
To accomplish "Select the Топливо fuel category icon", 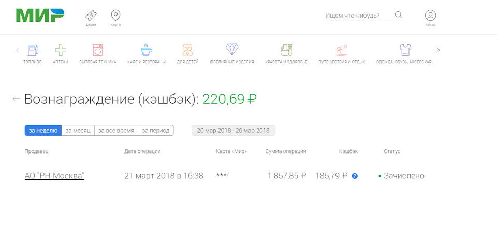I will point(33,50).
